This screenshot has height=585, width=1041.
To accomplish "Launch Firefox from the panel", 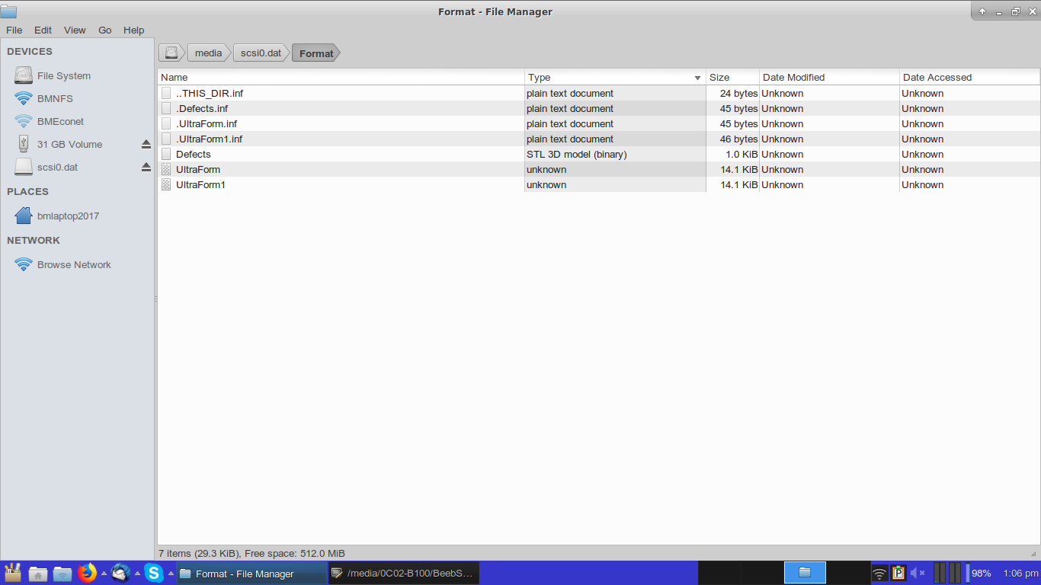I will pos(88,573).
